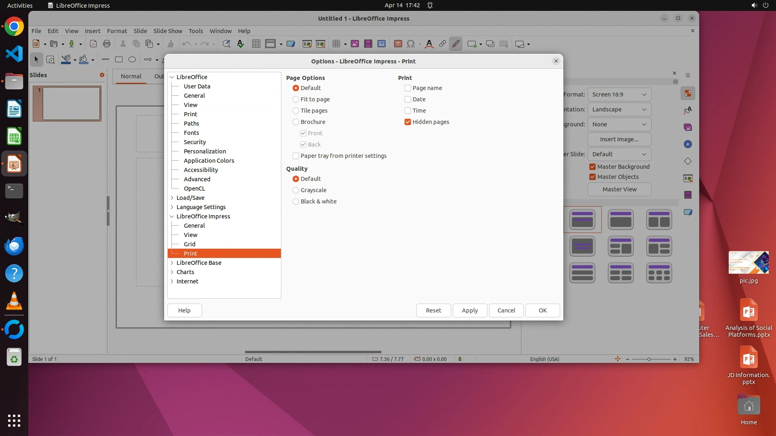Image resolution: width=776 pixels, height=436 pixels.
Task: Click the Insert Special Character omega icon
Action: [x=411, y=44]
